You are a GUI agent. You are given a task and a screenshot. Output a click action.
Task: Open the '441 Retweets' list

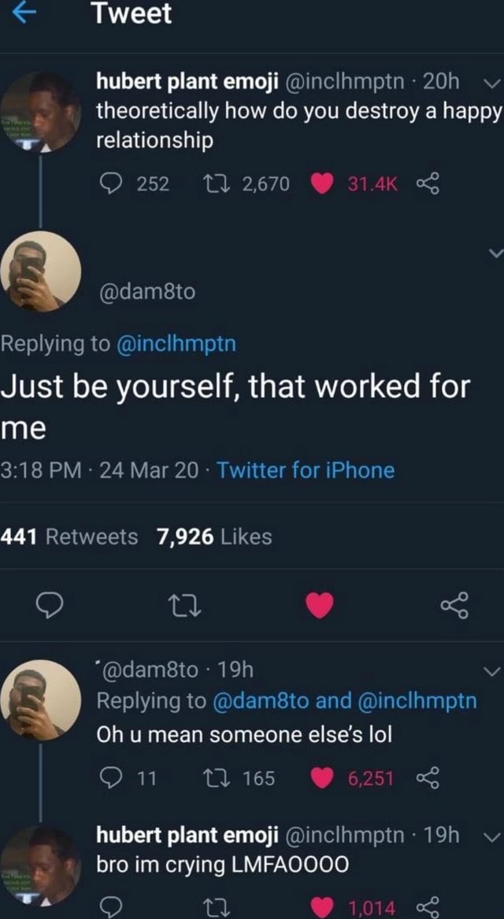coord(69,537)
